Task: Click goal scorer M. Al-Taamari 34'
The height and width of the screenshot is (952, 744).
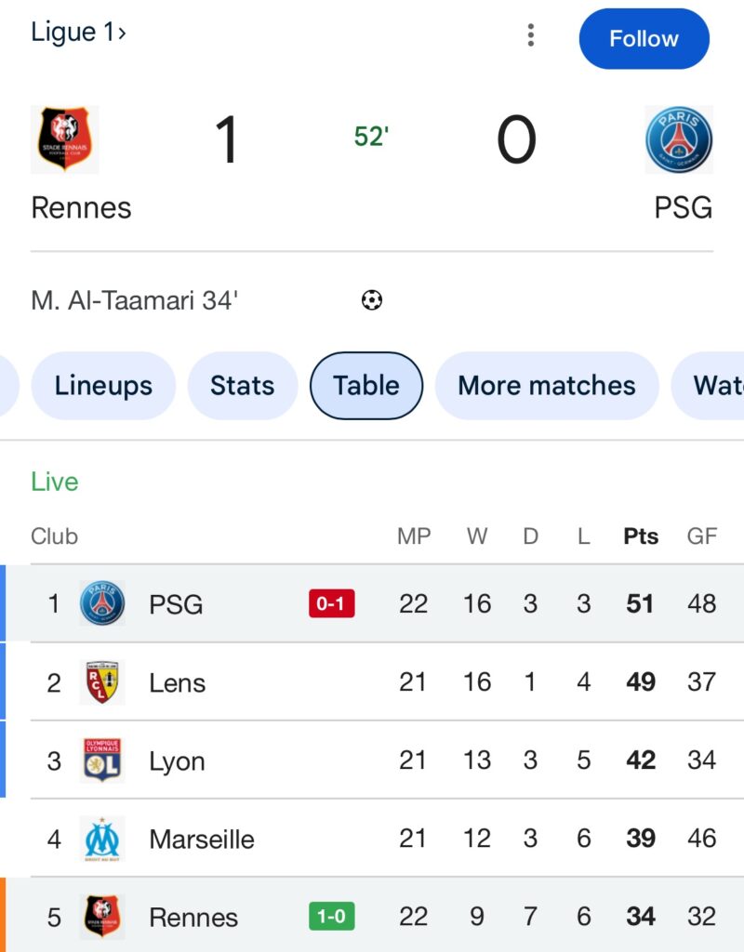Action: [135, 300]
